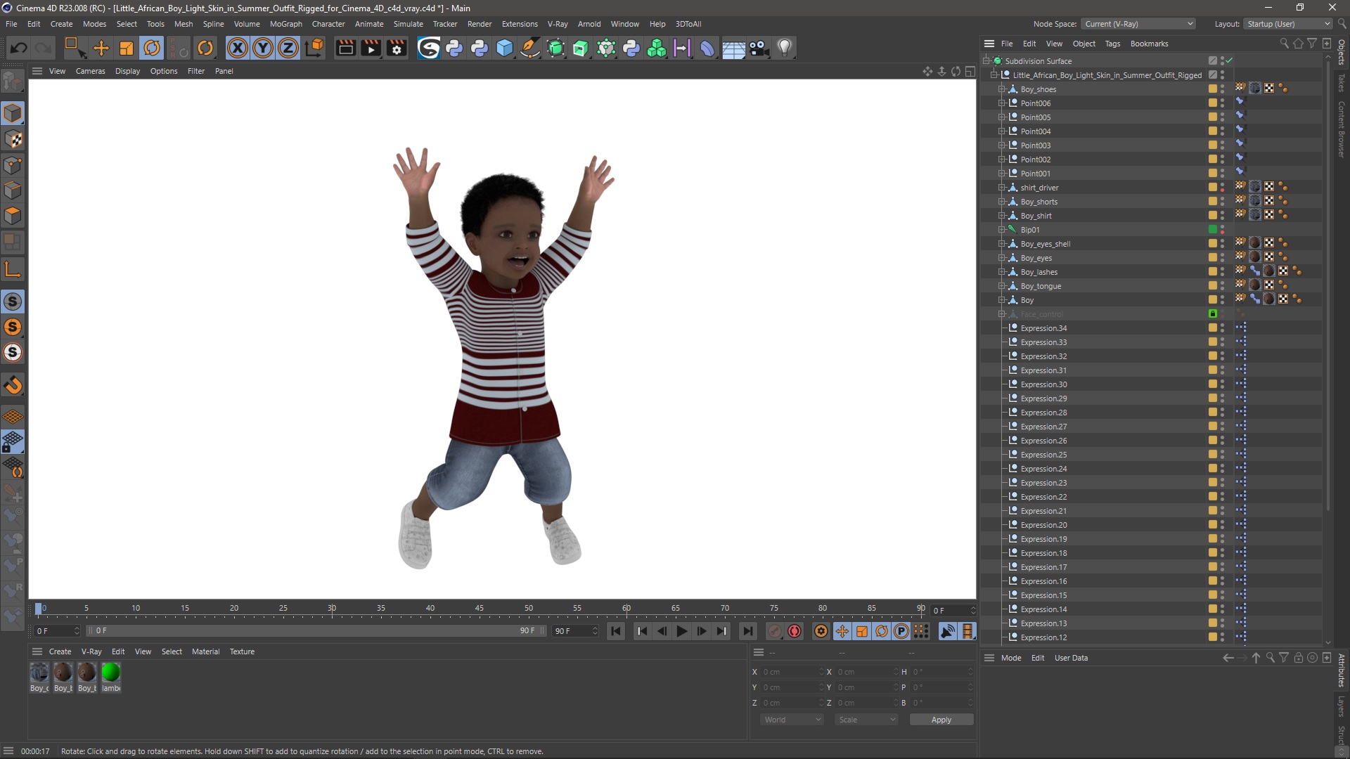
Task: Select the green lambert material swatch
Action: (x=111, y=673)
